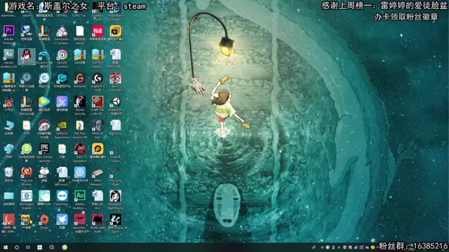Viewport: 449px width, 252px height.
Task: Launch Draw & Guess
Action: [116, 153]
